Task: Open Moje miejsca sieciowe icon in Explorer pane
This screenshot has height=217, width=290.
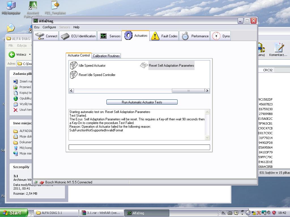Action: coord(16,153)
